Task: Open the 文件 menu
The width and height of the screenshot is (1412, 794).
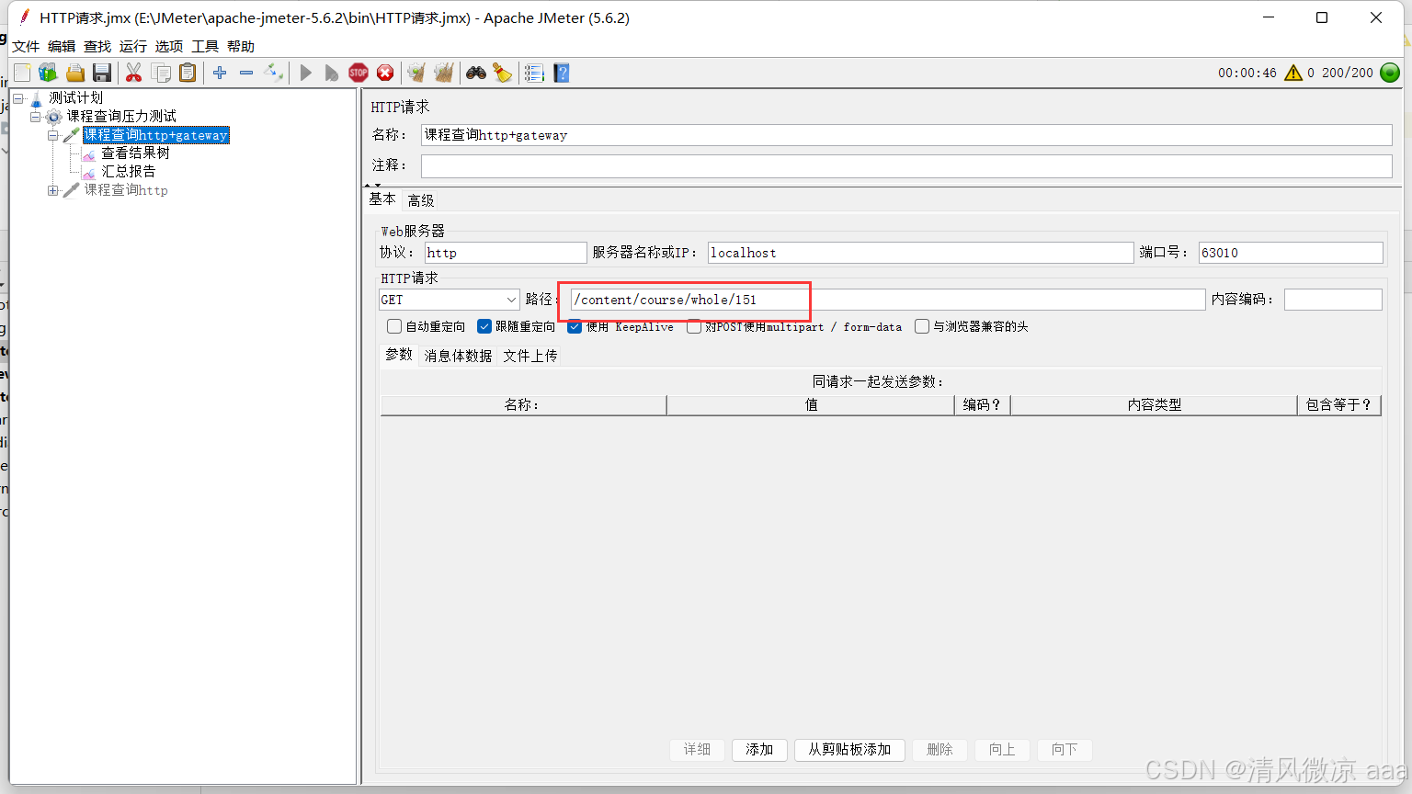Action: pyautogui.click(x=26, y=47)
